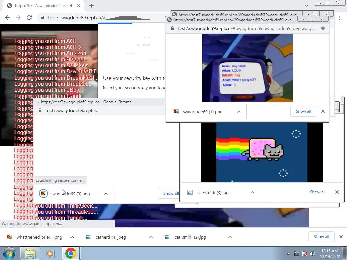Click the lock icon beside test7.swagdude69.repl.co popup
Viewport: 347px width, 260px height.
coord(40,110)
